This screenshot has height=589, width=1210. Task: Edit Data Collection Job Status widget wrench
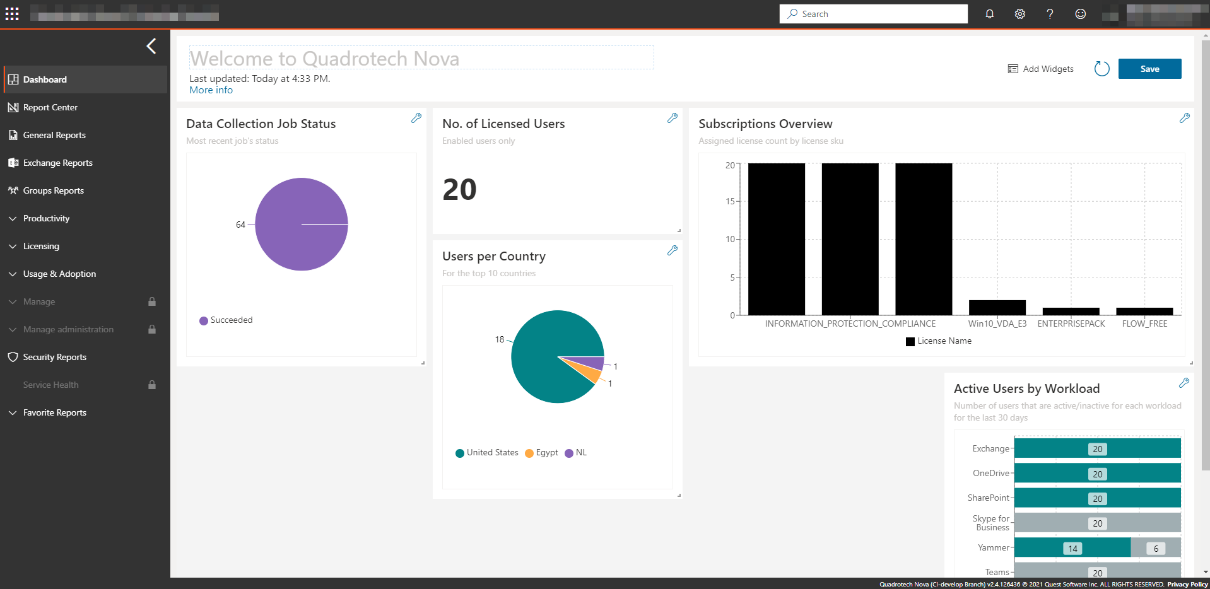[x=416, y=118]
